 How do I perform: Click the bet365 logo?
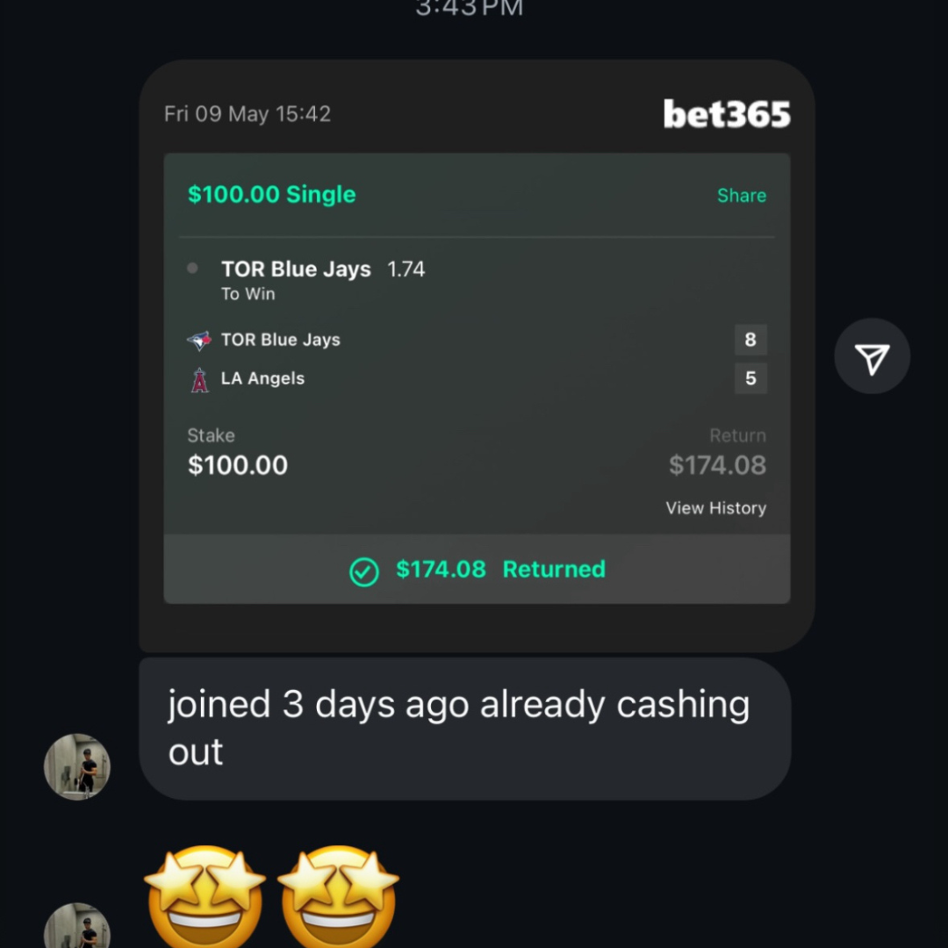pyautogui.click(x=727, y=114)
